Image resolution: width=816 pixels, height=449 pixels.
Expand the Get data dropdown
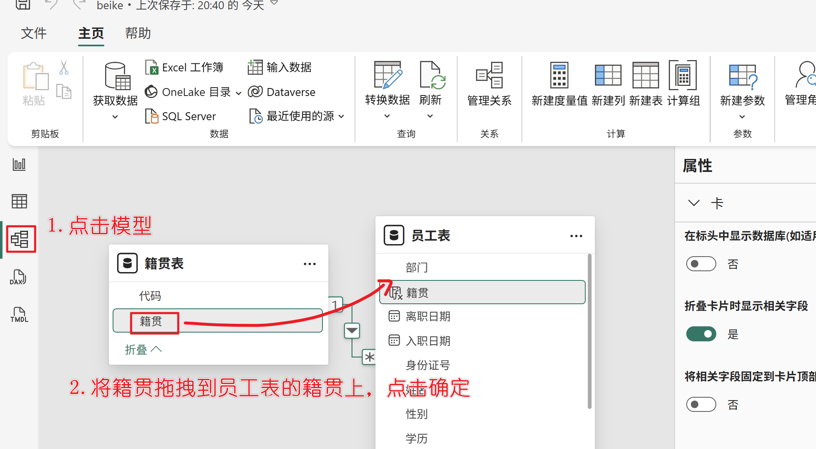pyautogui.click(x=115, y=117)
